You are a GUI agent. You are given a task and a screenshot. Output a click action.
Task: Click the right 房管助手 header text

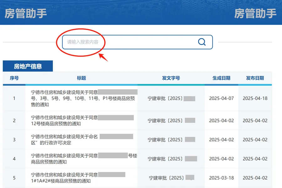click(x=255, y=13)
